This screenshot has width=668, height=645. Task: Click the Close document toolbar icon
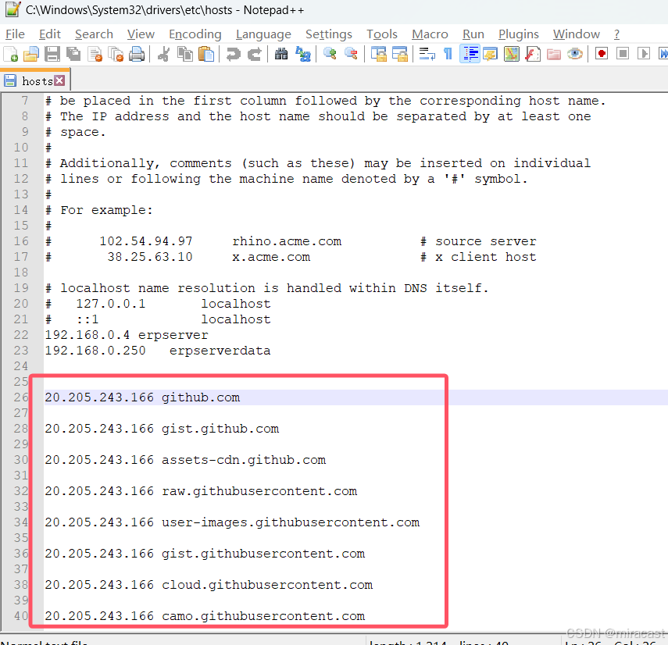click(x=95, y=54)
